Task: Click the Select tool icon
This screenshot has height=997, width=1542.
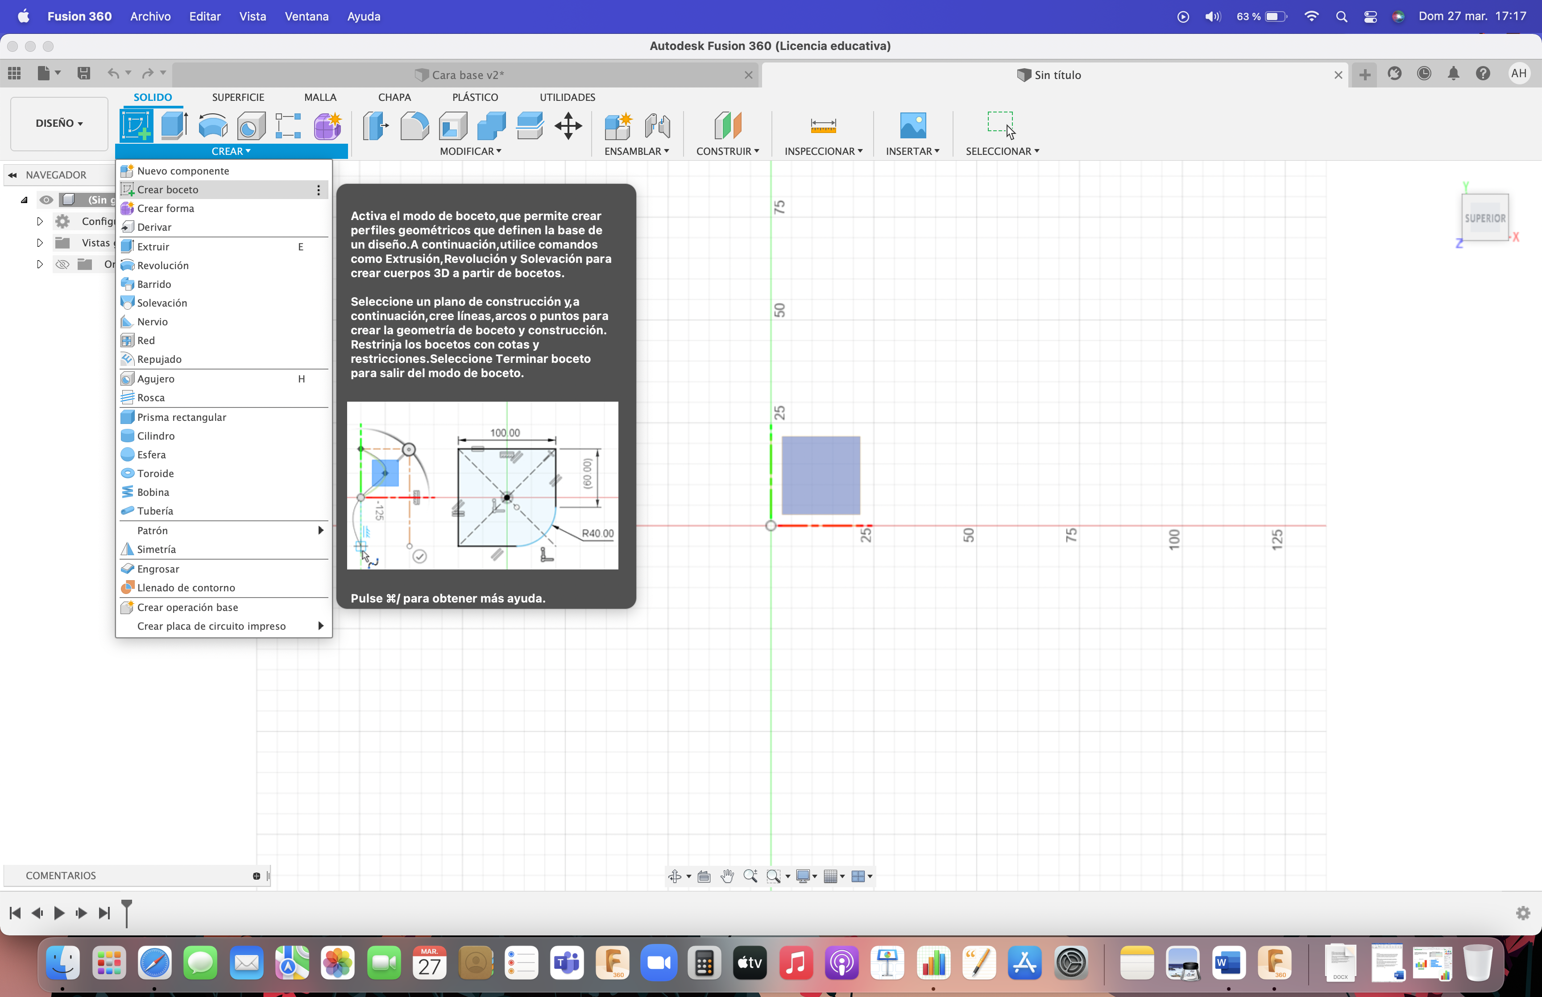Action: click(1001, 125)
